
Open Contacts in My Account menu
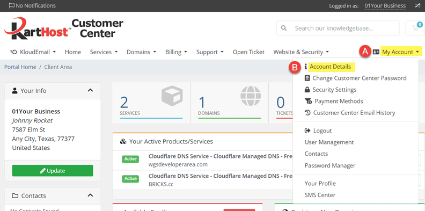316,154
